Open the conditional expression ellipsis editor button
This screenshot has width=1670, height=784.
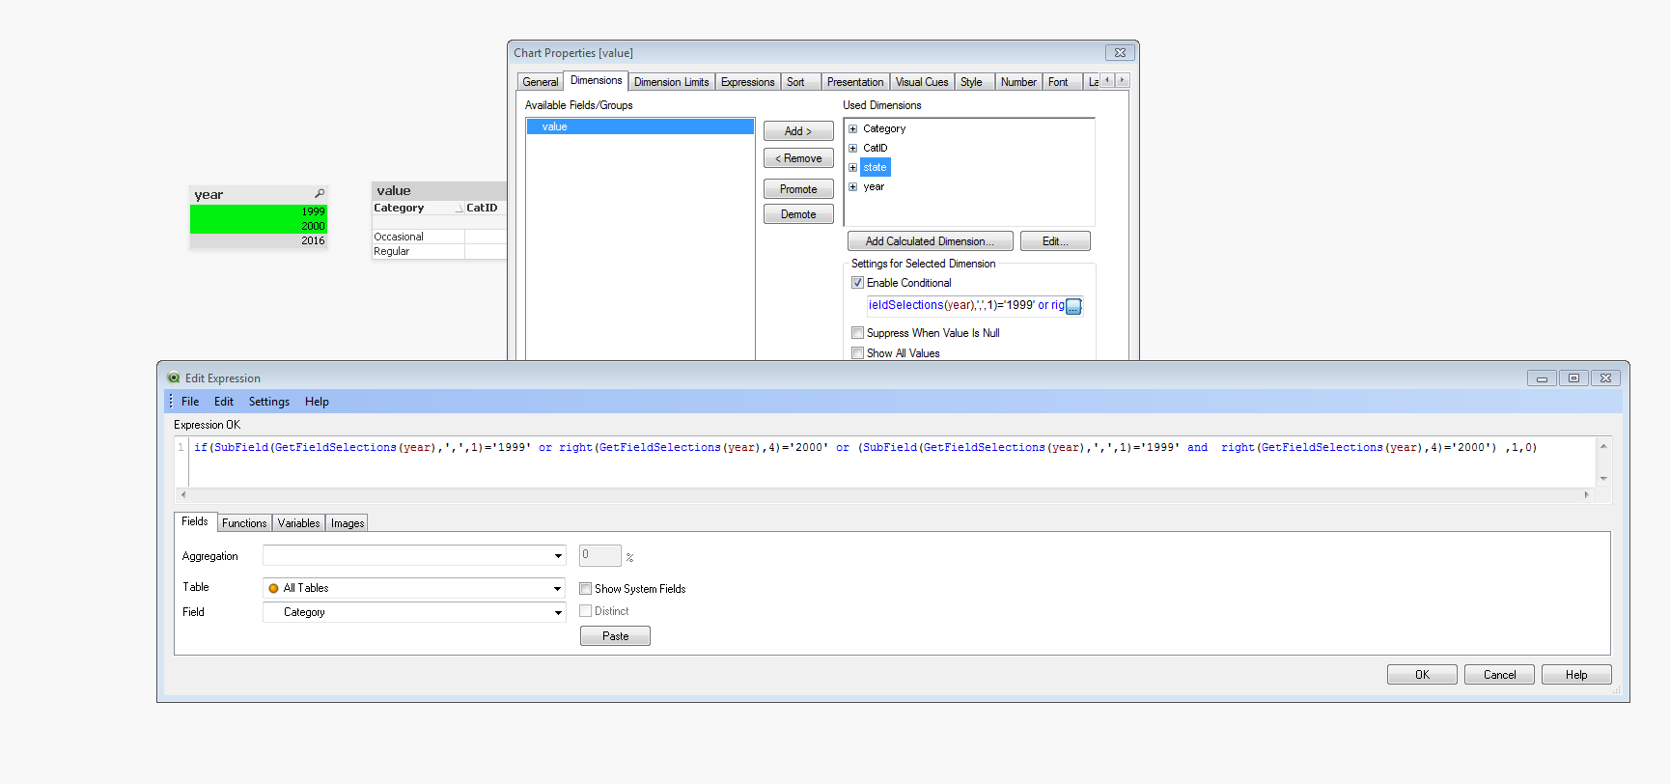(x=1072, y=307)
